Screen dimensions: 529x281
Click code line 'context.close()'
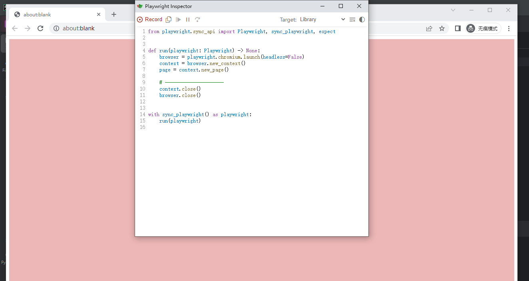tap(180, 89)
